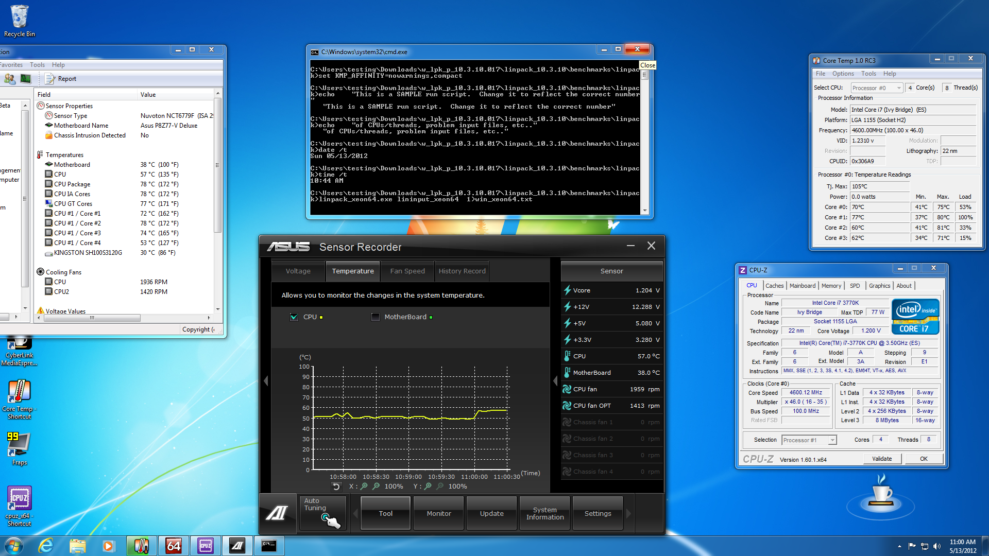Open Recycle Bin desktop icon
Viewport: 989px width, 556px height.
tap(20, 21)
